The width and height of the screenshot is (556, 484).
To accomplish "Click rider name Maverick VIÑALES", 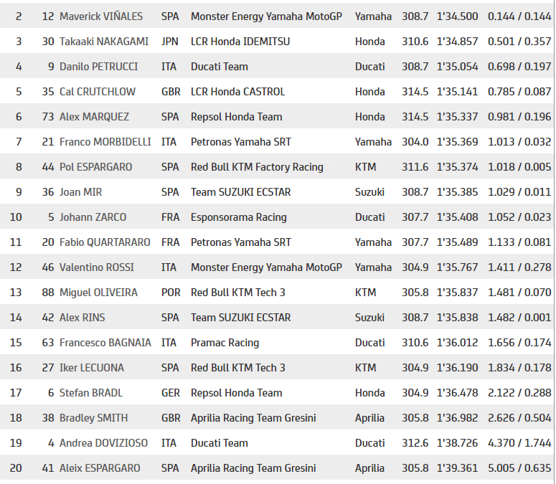I will pyautogui.click(x=101, y=16).
